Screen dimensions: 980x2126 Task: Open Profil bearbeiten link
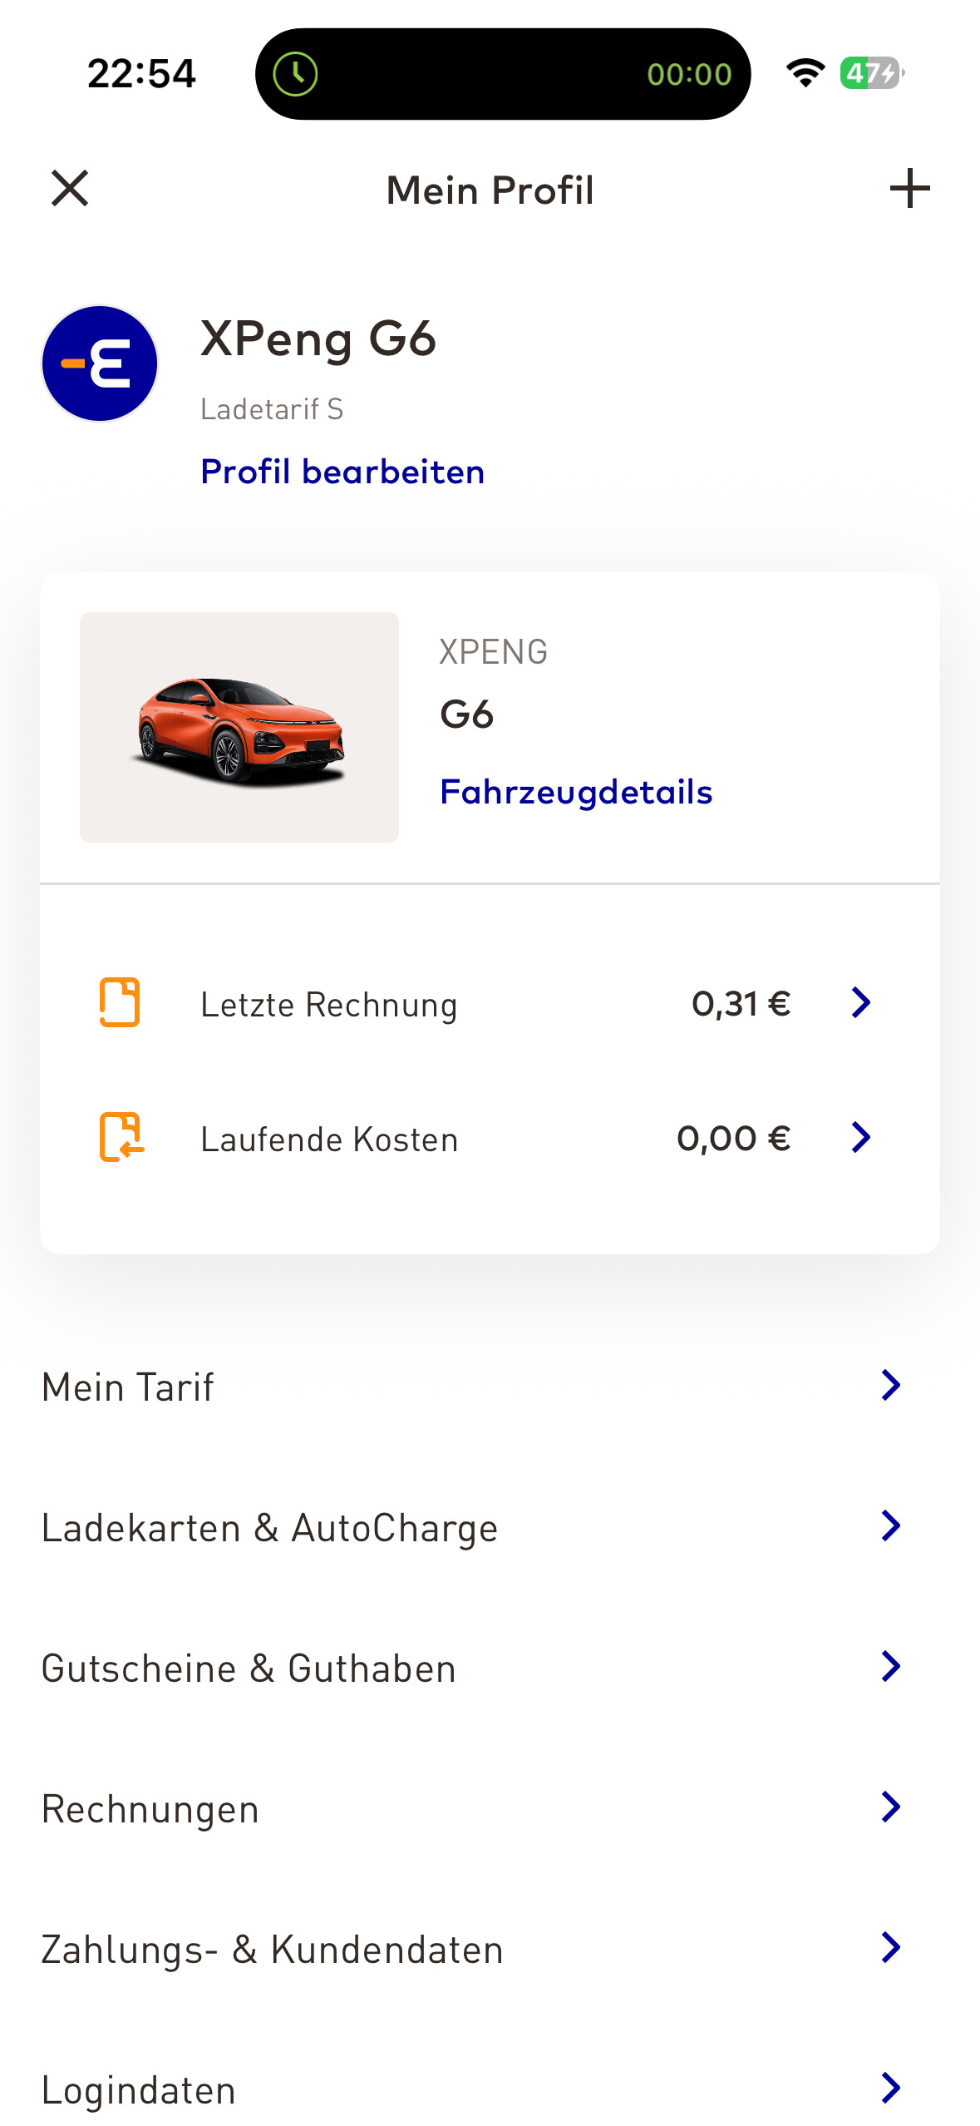[342, 472]
